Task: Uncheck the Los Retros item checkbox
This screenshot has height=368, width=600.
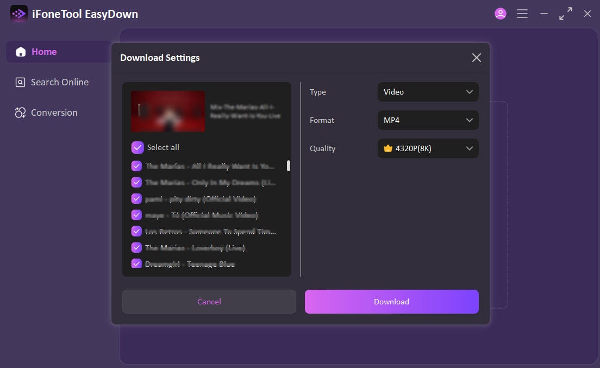Action: pyautogui.click(x=136, y=231)
